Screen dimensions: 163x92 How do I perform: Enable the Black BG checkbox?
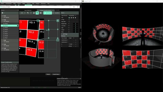click(x=69, y=22)
